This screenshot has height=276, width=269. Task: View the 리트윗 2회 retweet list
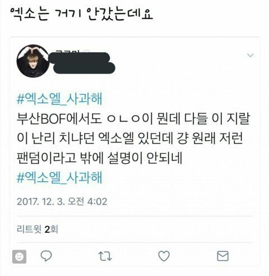click(38, 229)
